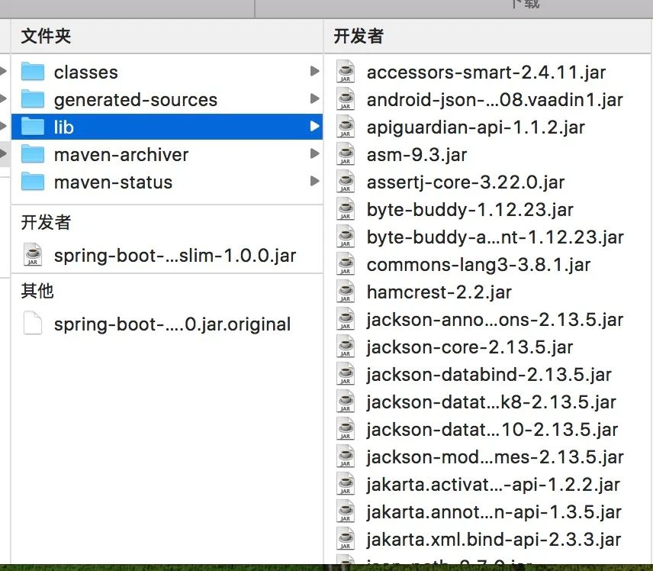Select apiguardian-api-1.1.2.jar file name
This screenshot has height=571, width=653.
coord(475,127)
